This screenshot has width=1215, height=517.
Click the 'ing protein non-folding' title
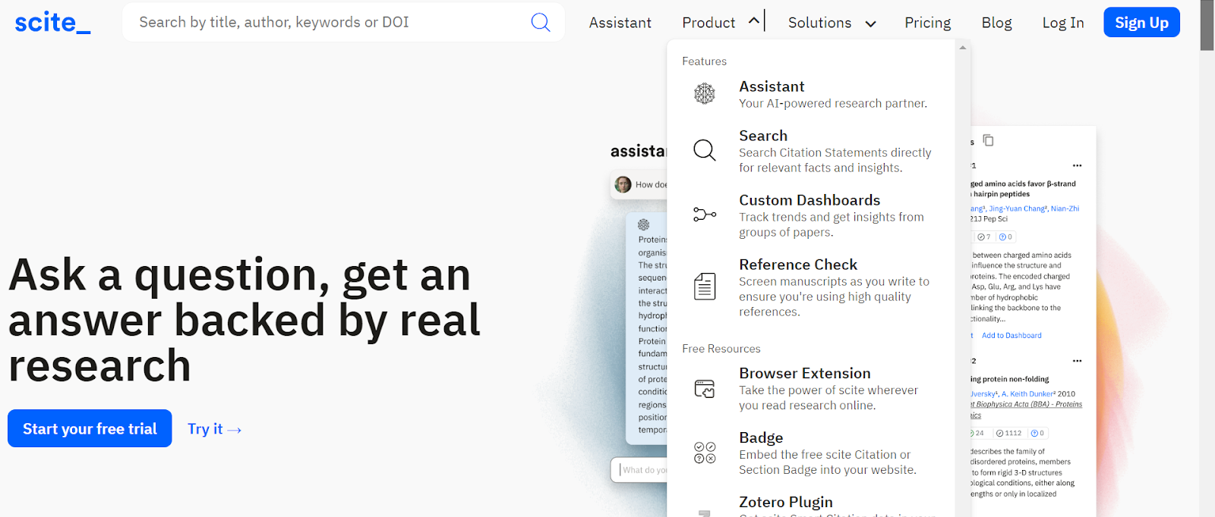1009,379
